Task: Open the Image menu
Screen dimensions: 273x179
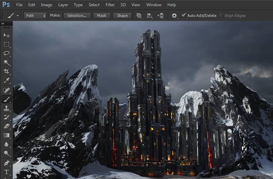Action: point(46,5)
